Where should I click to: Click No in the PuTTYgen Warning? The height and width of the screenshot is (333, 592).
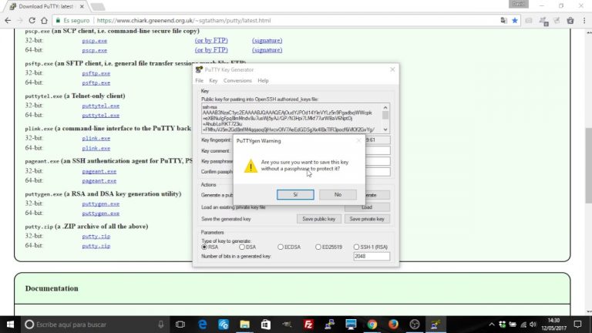point(338,194)
